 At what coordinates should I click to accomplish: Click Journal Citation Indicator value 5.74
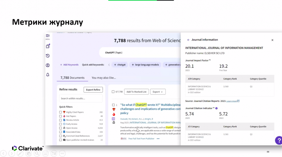190,114
